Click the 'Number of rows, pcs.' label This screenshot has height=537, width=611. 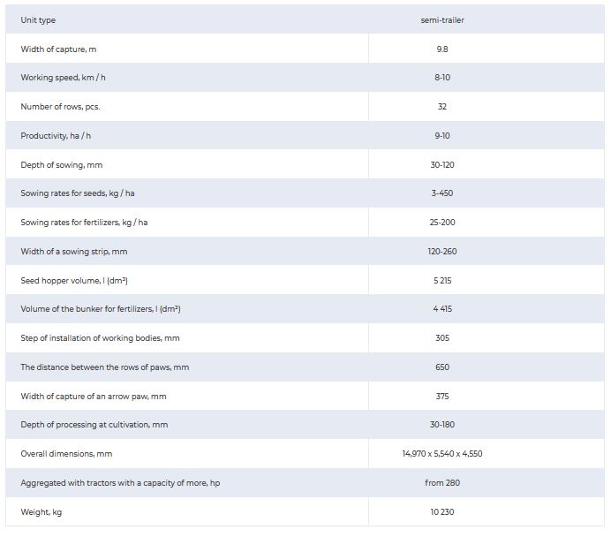click(x=66, y=107)
